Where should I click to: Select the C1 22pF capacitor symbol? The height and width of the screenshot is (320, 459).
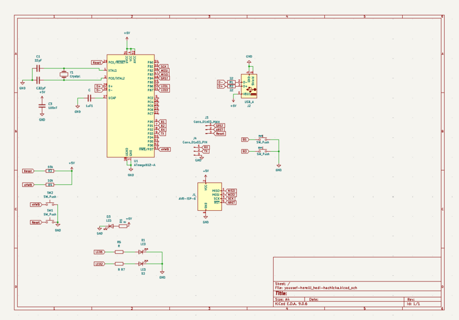(38, 68)
